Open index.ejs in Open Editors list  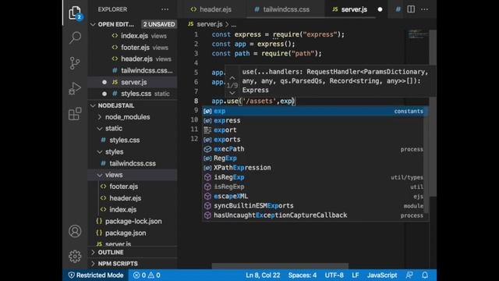coord(134,36)
